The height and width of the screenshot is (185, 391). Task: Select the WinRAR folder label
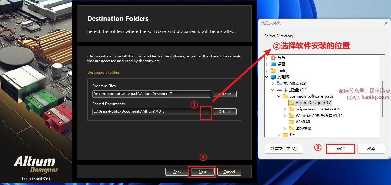(x=303, y=122)
